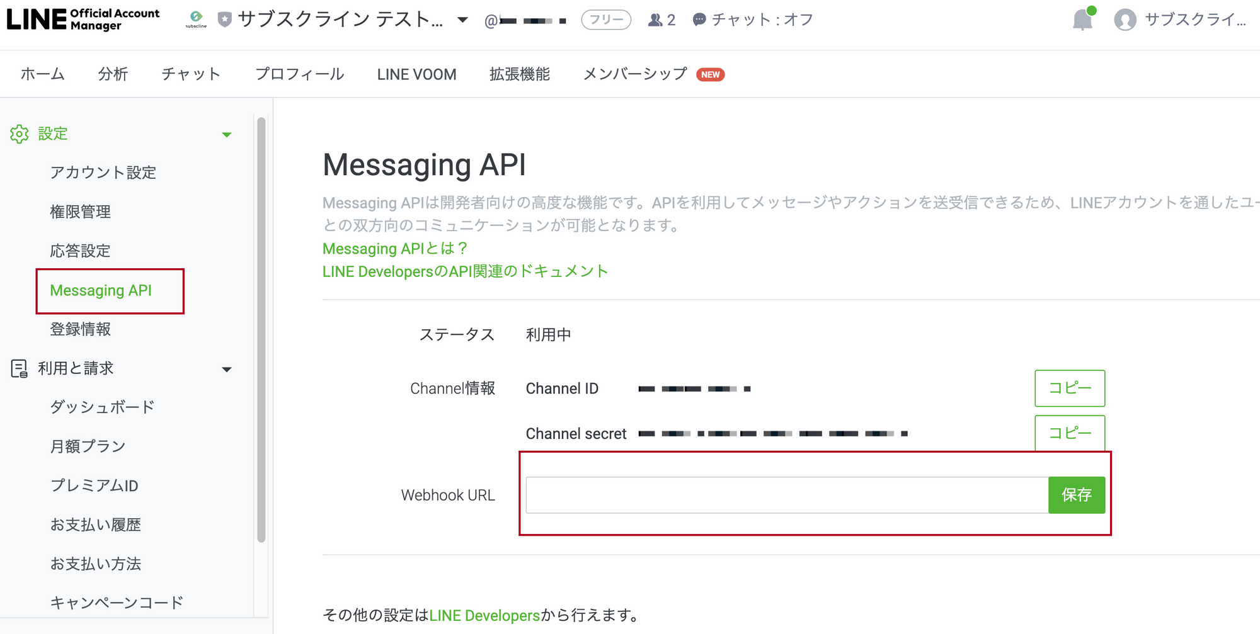Click the Channel情報 label
The image size is (1260, 634).
(x=453, y=388)
